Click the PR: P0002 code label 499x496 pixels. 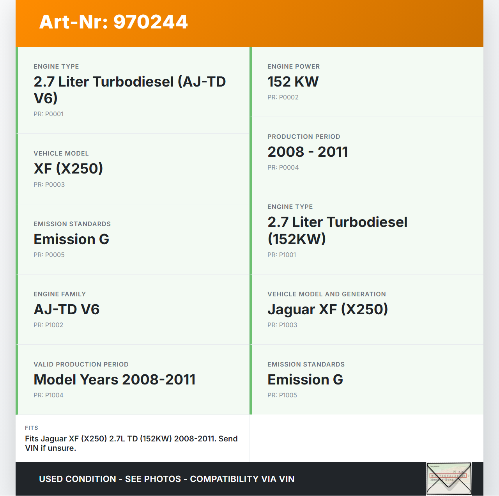coord(283,97)
